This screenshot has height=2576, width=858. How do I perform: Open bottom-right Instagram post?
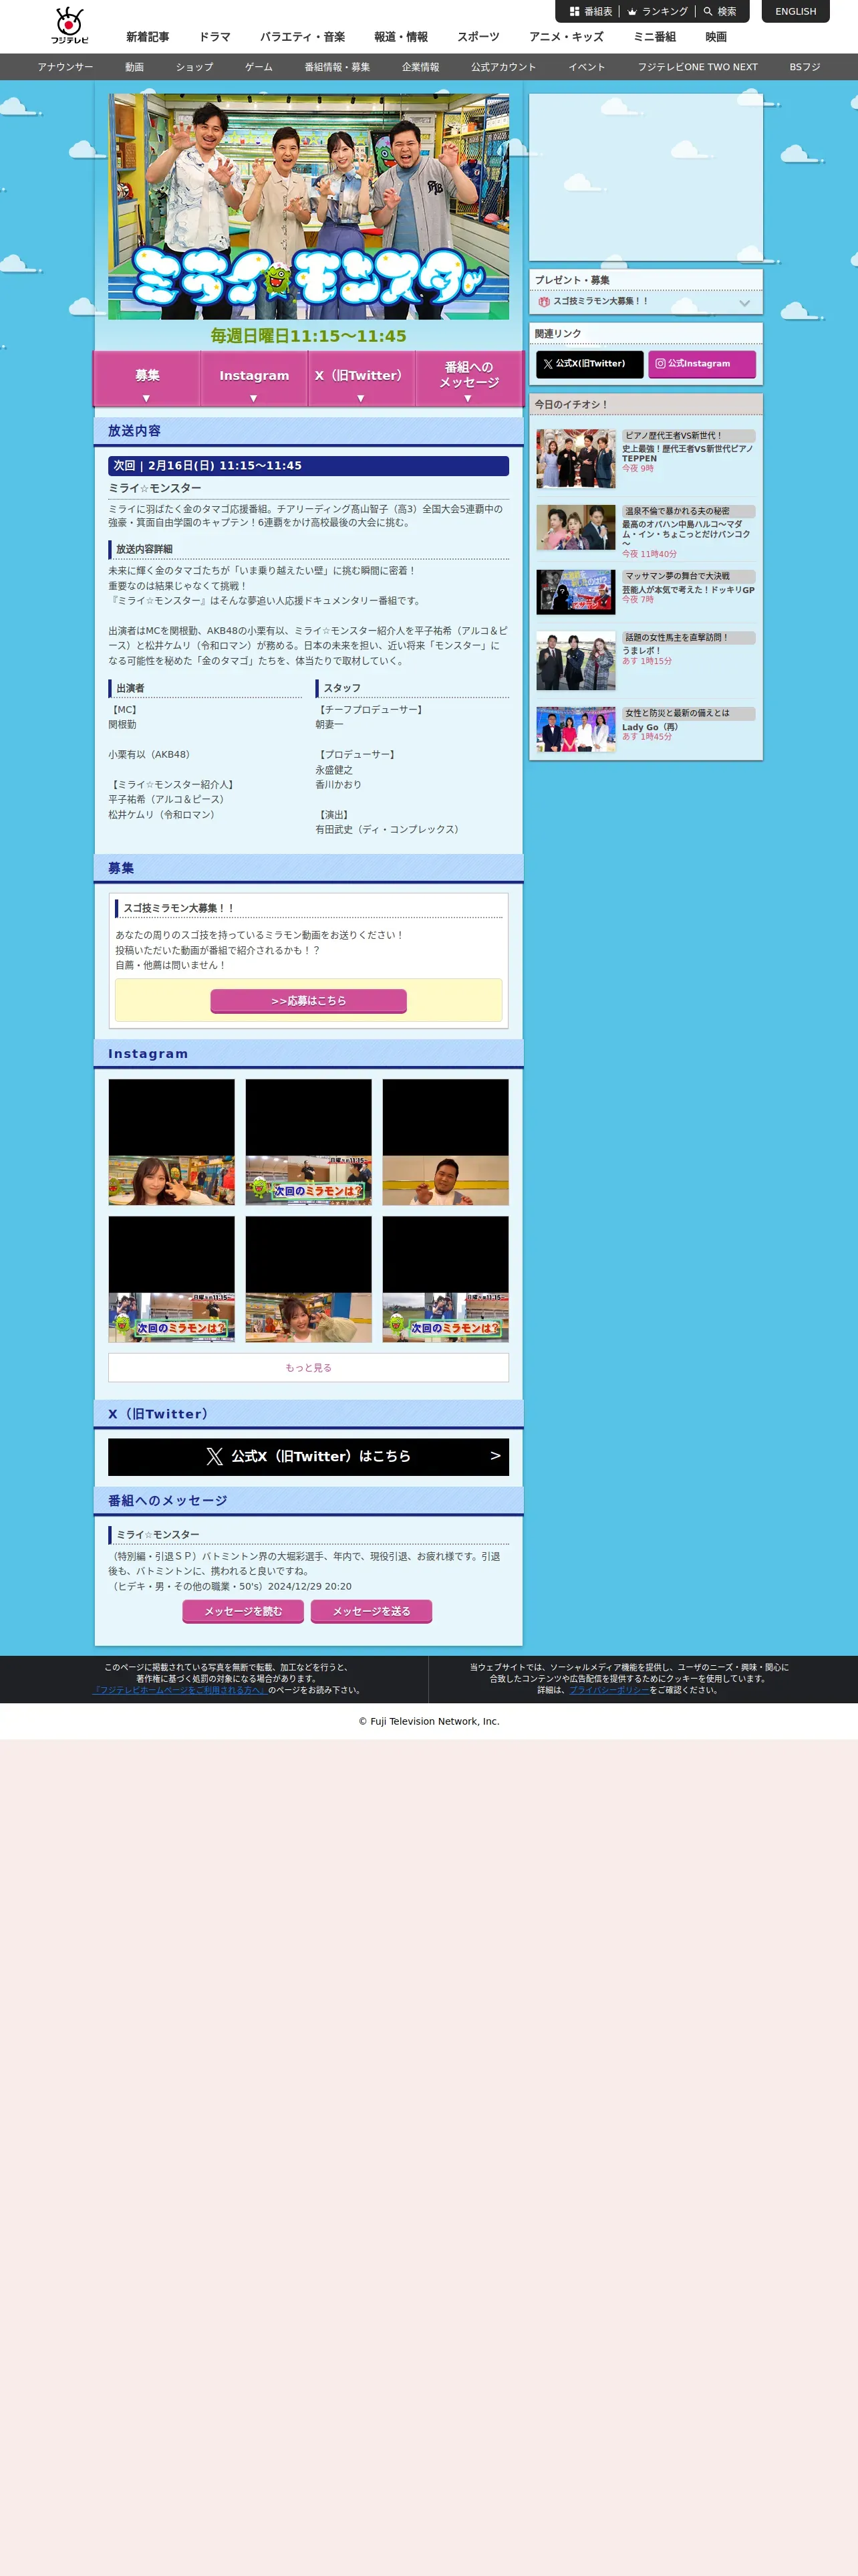point(446,1279)
